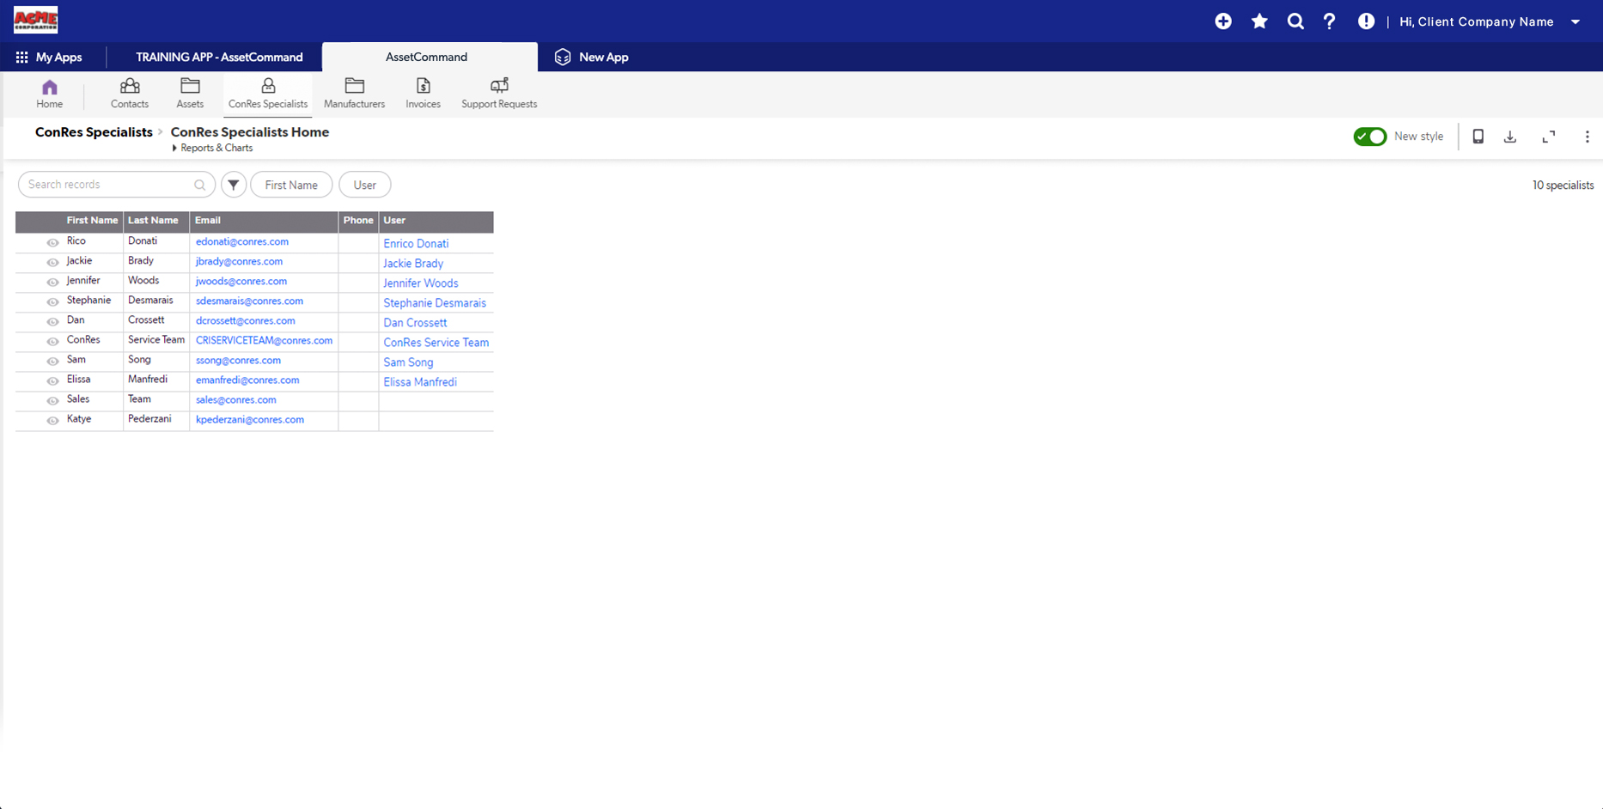
Task: Open email edonati@conres.com link
Action: [x=242, y=242]
